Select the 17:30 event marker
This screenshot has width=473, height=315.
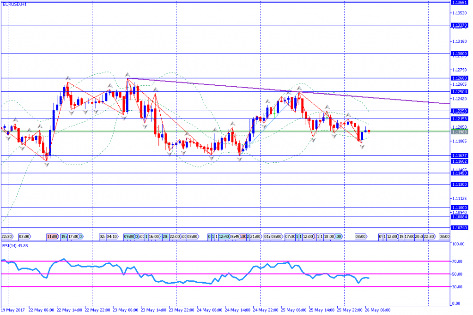(74, 237)
